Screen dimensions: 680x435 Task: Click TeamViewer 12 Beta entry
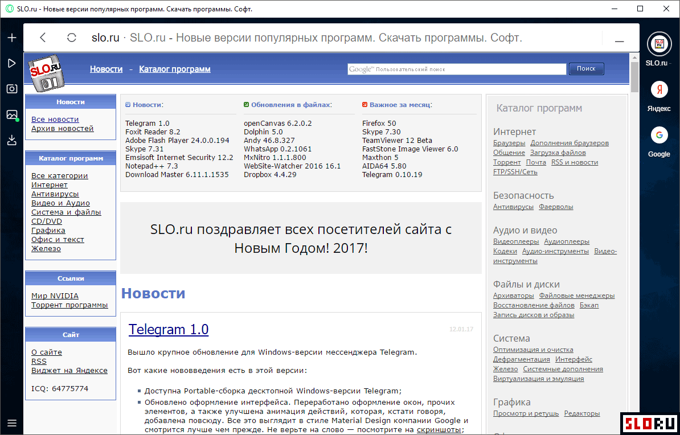[x=398, y=141]
